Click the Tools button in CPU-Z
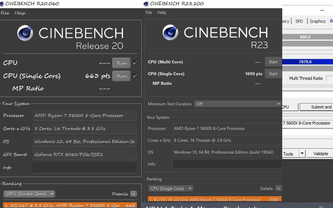 coord(290,154)
